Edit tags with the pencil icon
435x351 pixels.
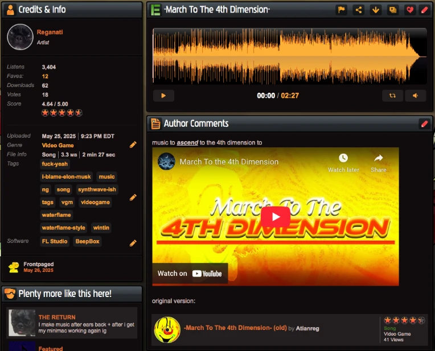[133, 197]
